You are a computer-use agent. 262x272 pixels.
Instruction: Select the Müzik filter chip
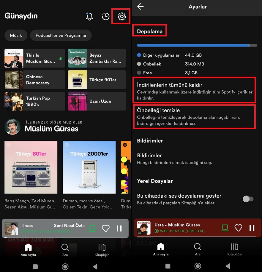[16, 35]
